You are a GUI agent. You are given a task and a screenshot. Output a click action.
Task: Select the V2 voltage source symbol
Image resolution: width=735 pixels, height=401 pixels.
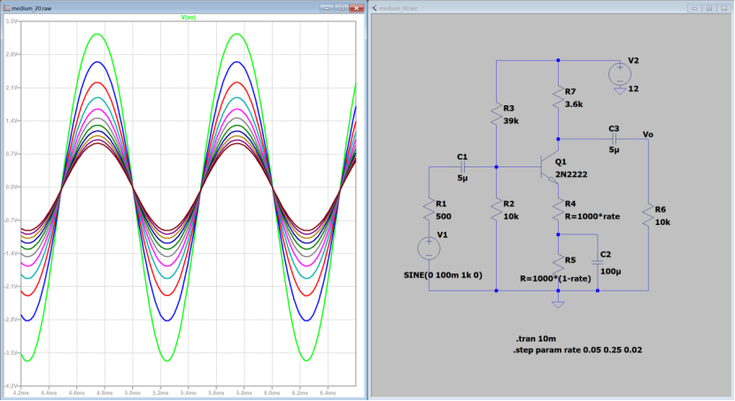620,75
